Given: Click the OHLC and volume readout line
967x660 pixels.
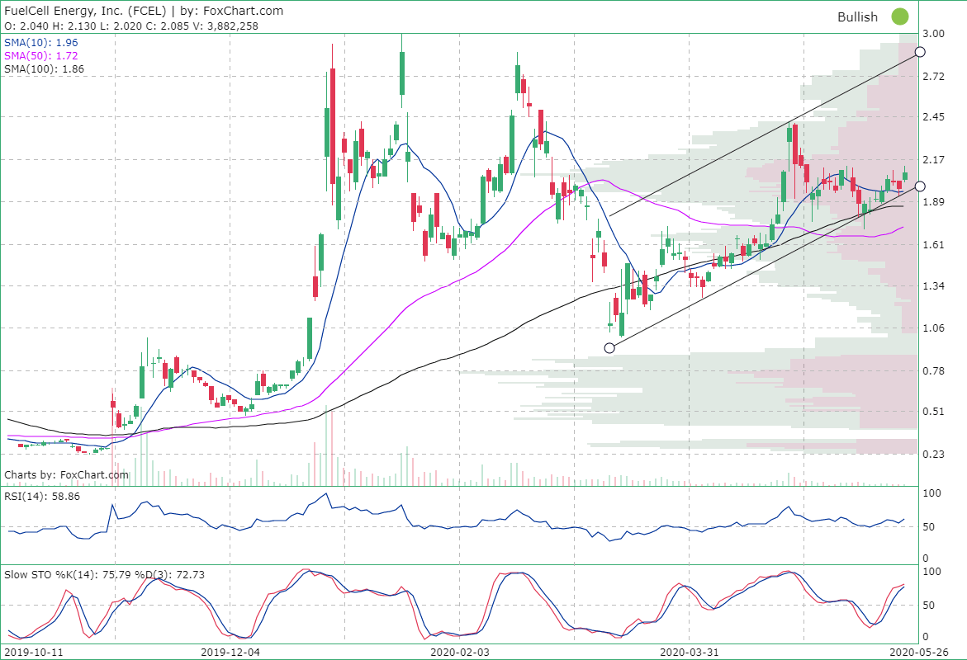Looking at the screenshot, I should pos(131,26).
